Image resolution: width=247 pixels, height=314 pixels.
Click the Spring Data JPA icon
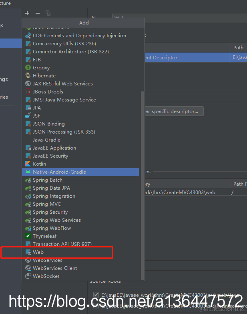pos(28,188)
